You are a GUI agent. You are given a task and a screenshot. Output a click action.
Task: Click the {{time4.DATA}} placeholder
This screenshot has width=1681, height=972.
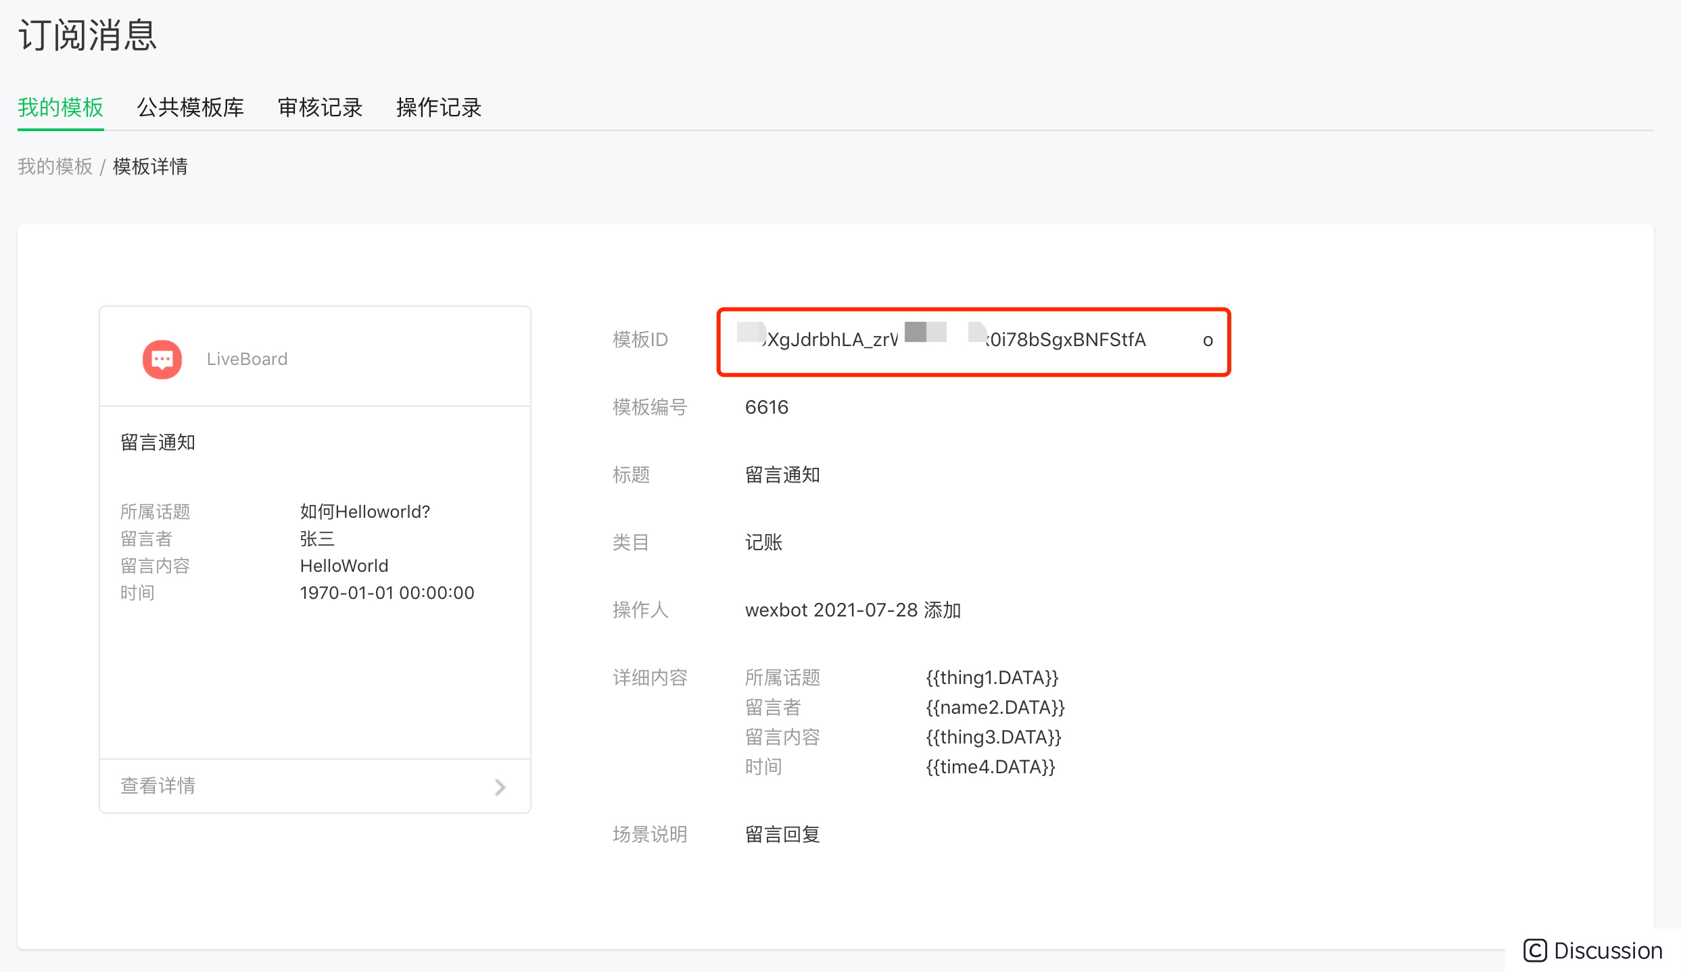(991, 767)
